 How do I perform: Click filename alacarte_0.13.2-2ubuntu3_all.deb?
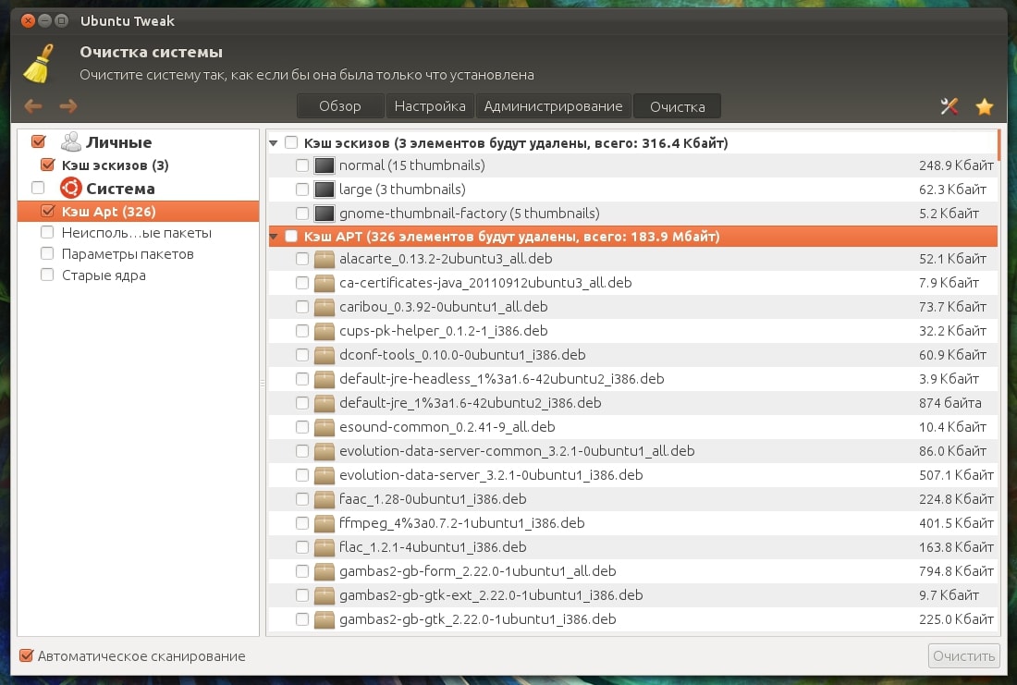point(446,259)
